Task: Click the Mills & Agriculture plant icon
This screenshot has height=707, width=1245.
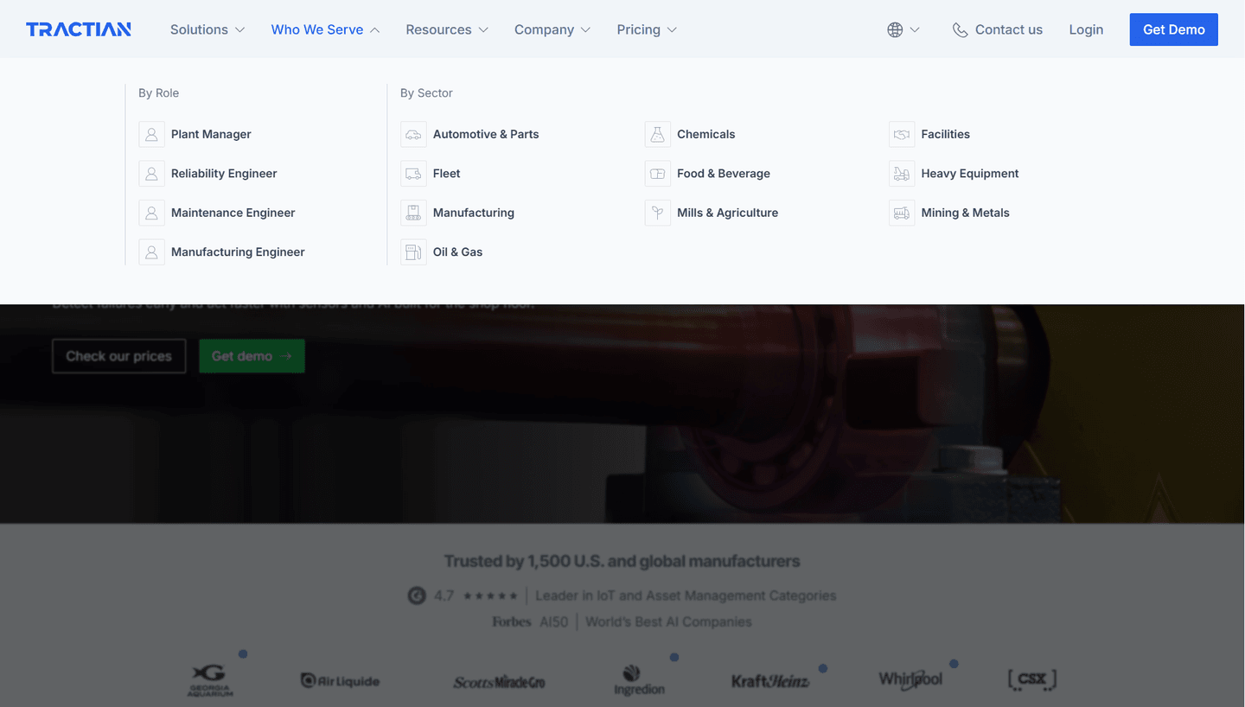Action: click(658, 213)
